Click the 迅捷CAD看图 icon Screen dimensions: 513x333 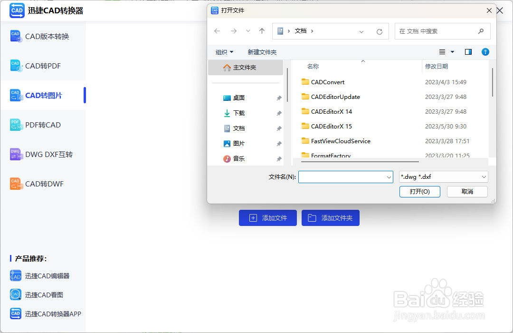(x=16, y=295)
